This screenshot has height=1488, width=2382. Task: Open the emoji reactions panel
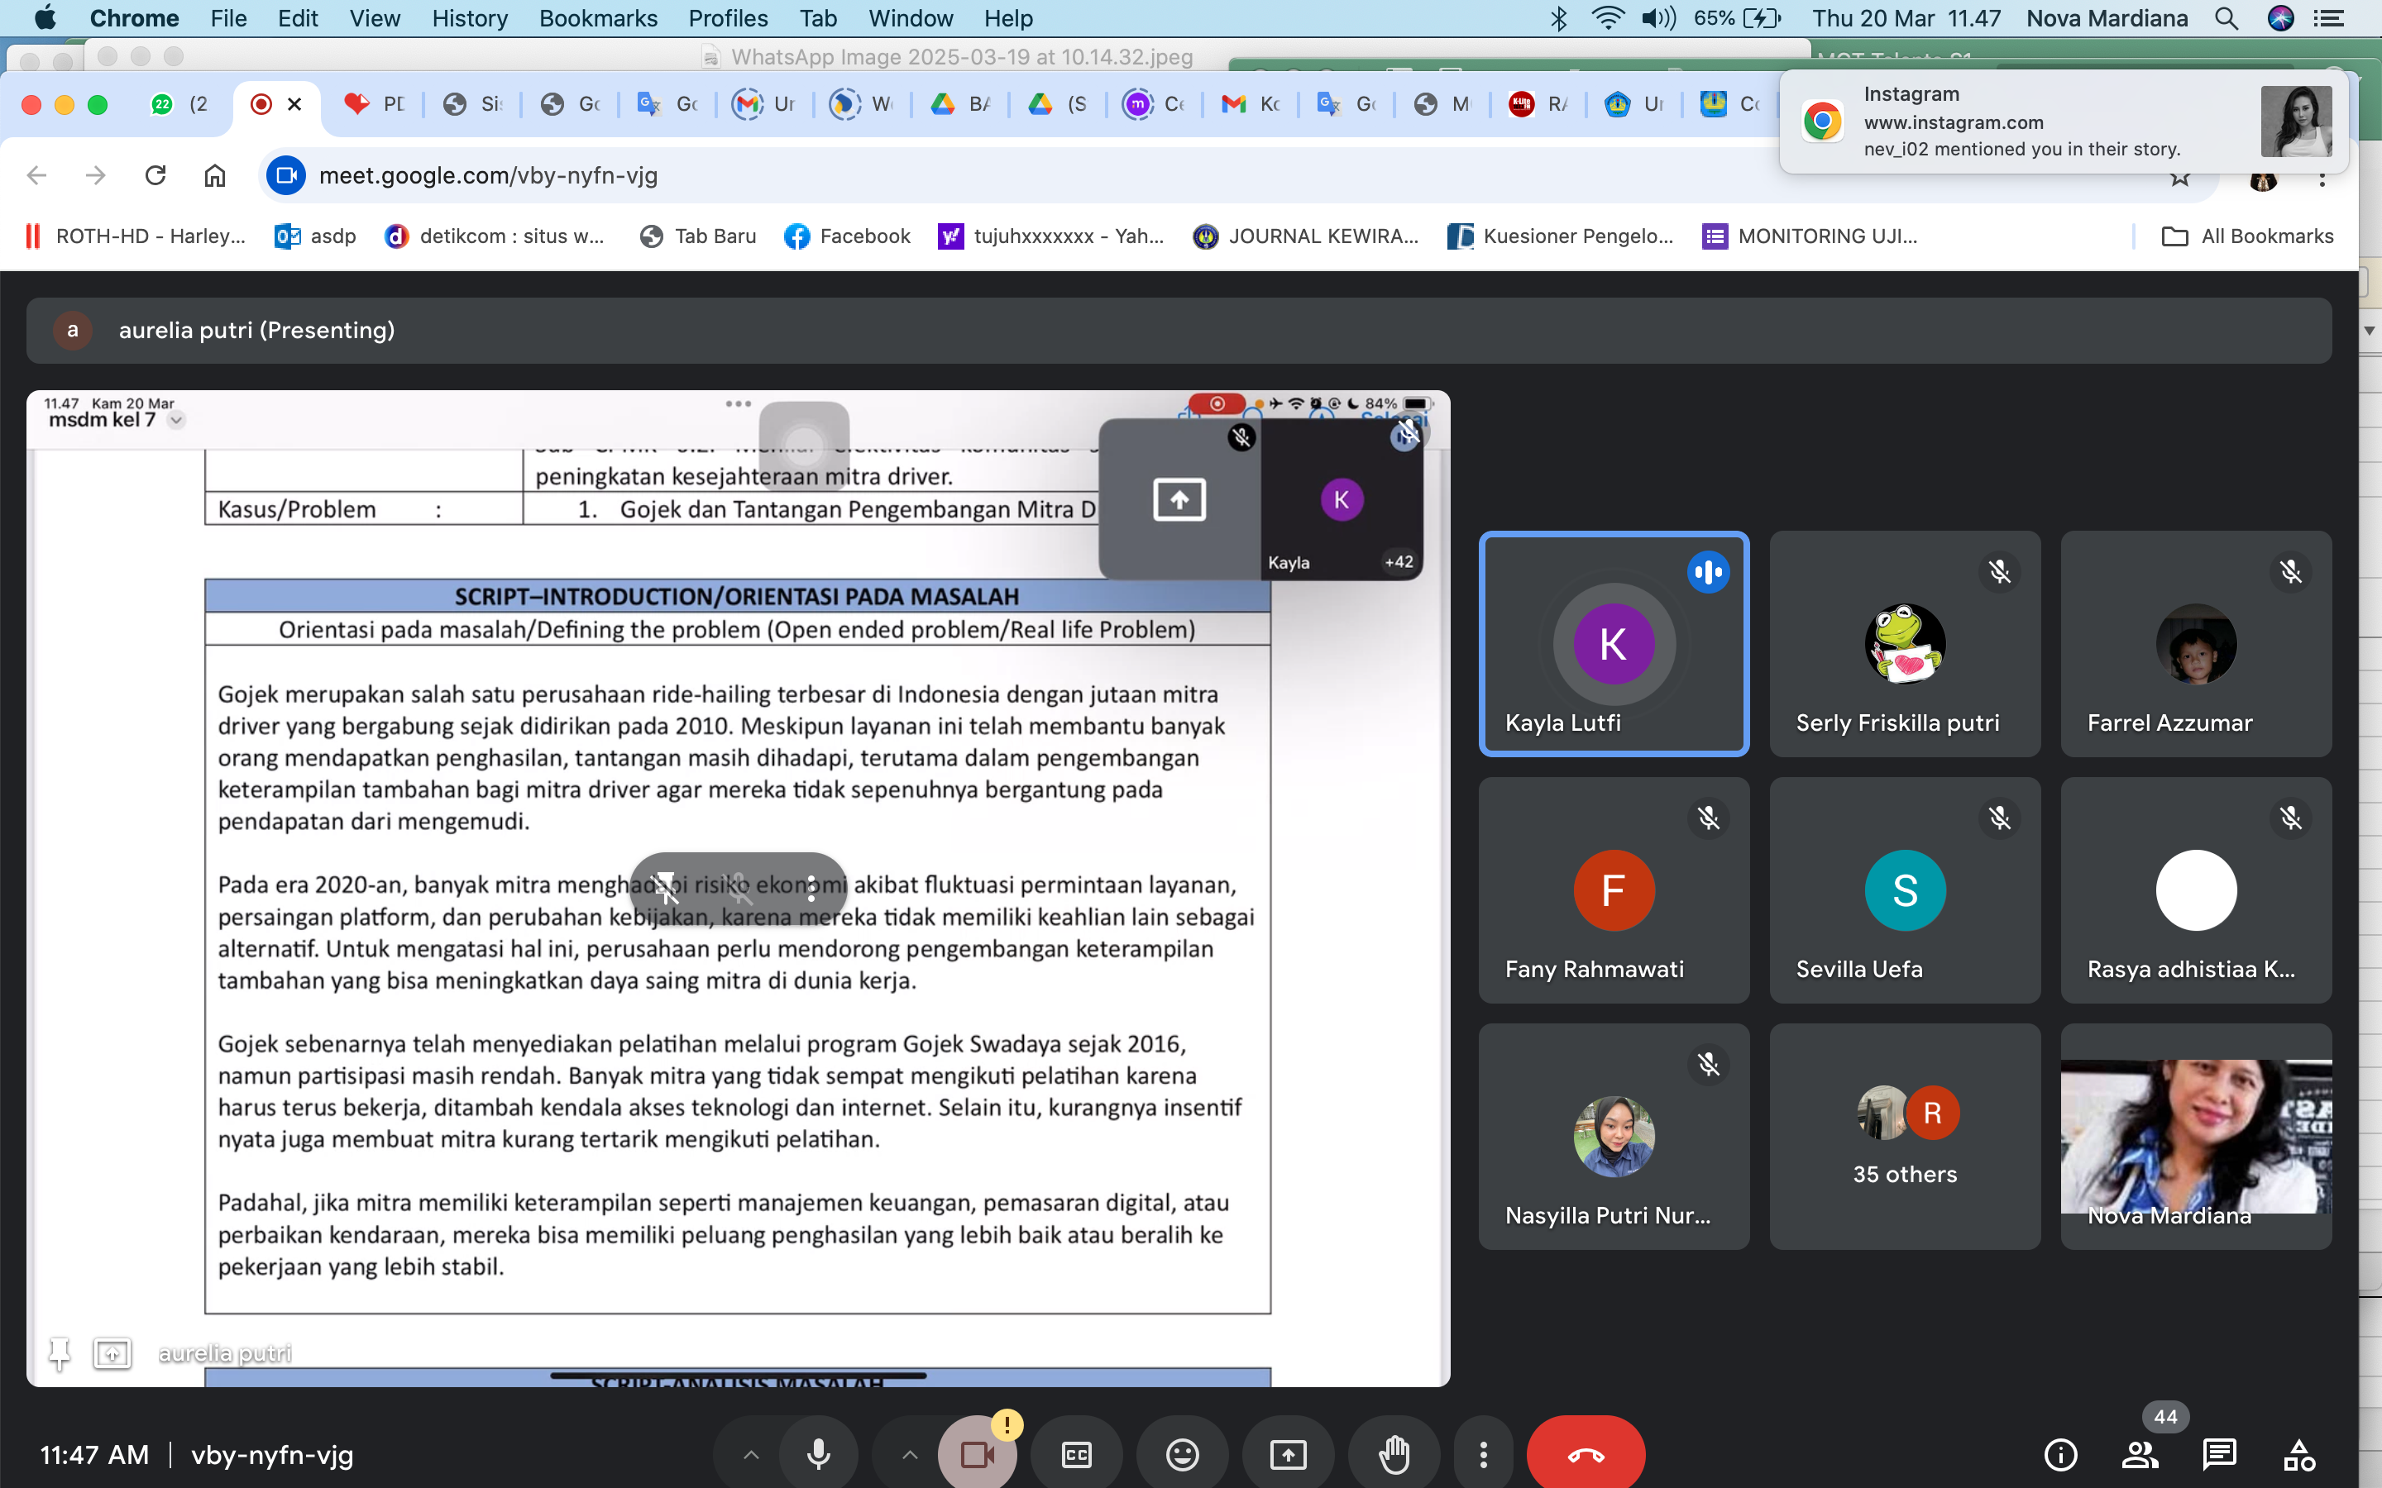coord(1182,1453)
